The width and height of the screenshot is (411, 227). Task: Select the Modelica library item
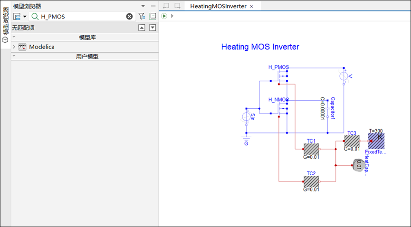tap(42, 47)
